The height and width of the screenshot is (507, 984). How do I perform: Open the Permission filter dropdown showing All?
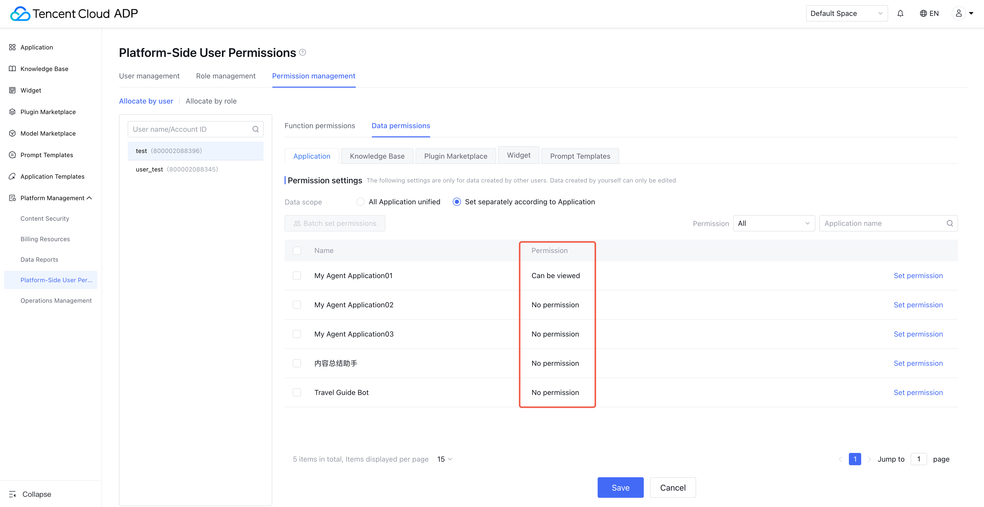point(774,223)
